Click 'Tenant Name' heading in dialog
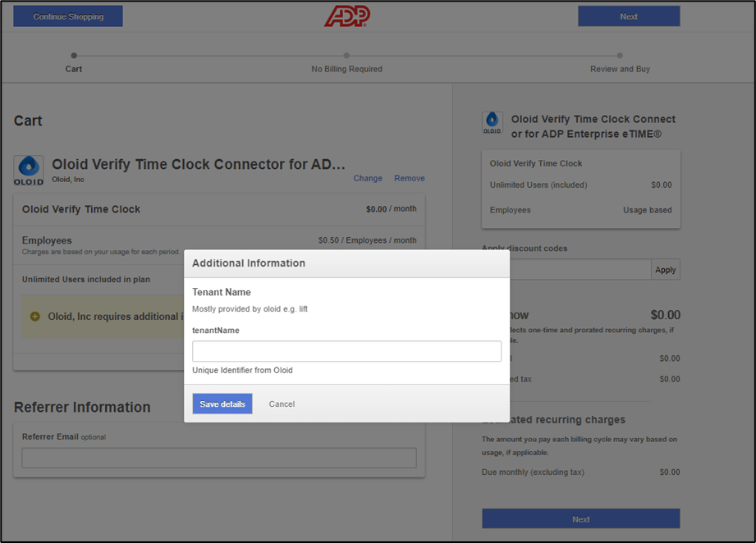This screenshot has width=756, height=543. [222, 292]
